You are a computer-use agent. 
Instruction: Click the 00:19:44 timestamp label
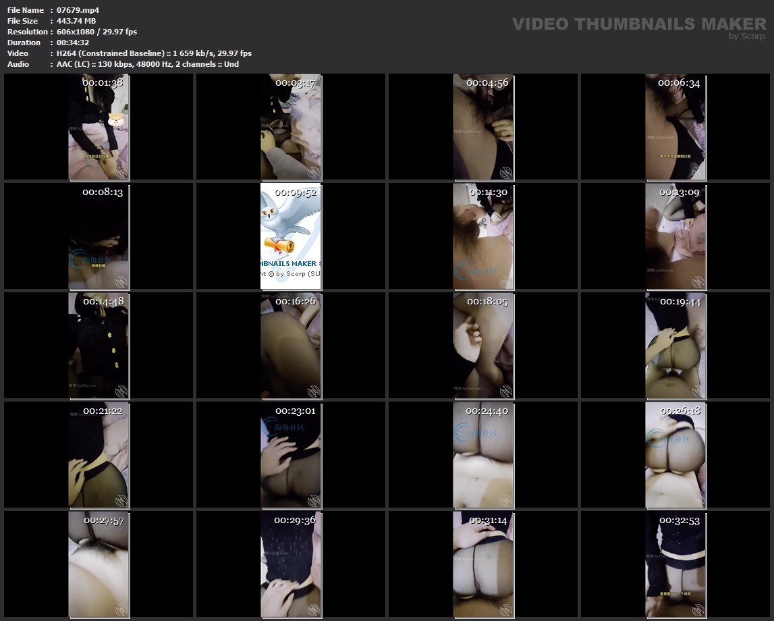(680, 302)
